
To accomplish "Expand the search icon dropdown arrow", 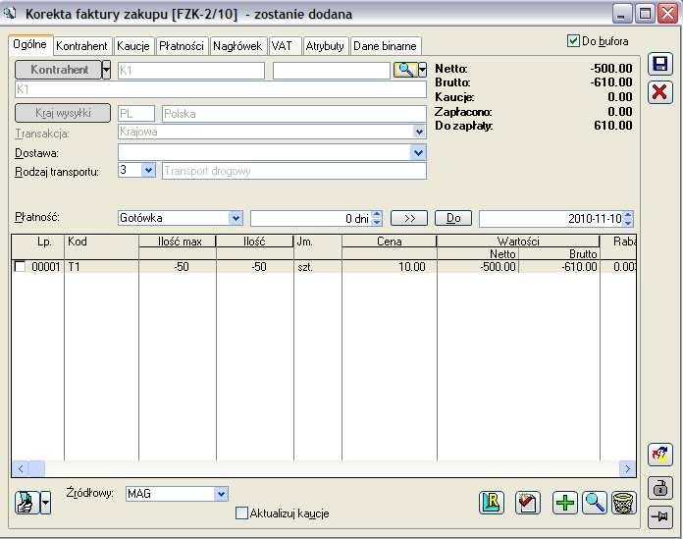I will click(x=422, y=70).
